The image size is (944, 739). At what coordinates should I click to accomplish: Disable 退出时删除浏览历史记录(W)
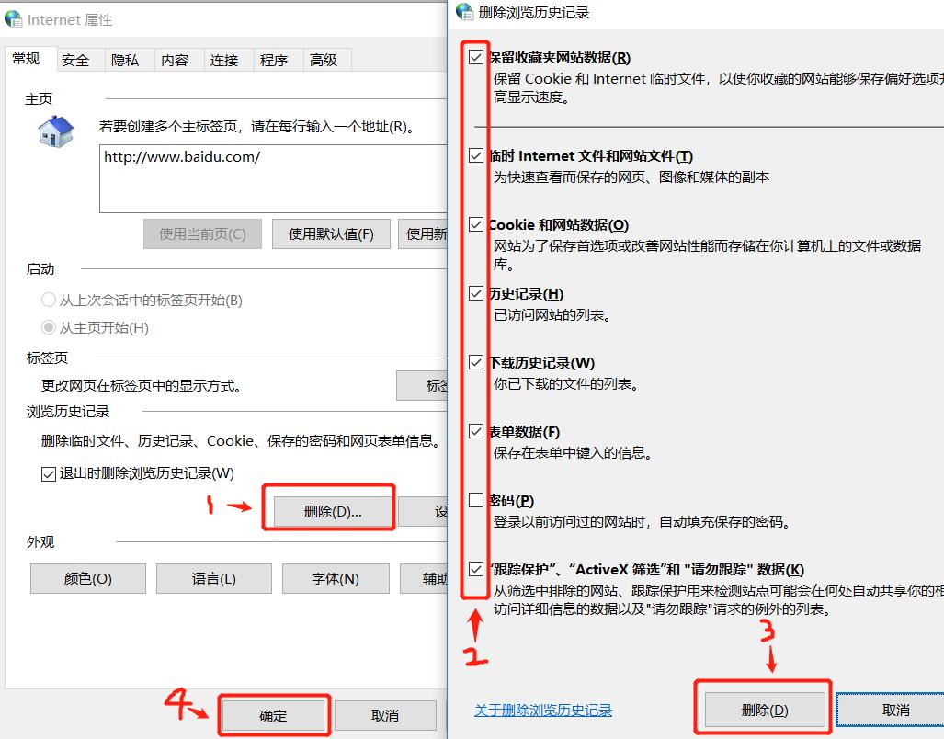click(46, 474)
